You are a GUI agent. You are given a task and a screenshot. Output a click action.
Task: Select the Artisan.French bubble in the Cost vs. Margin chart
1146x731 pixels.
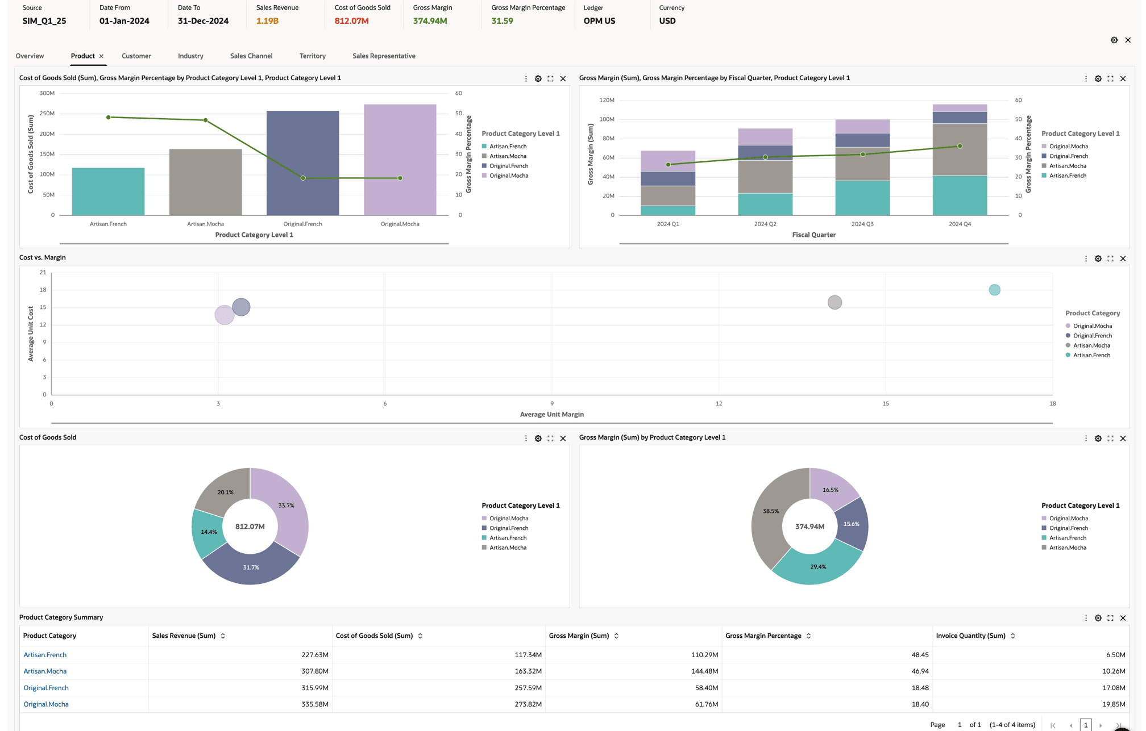[994, 290]
